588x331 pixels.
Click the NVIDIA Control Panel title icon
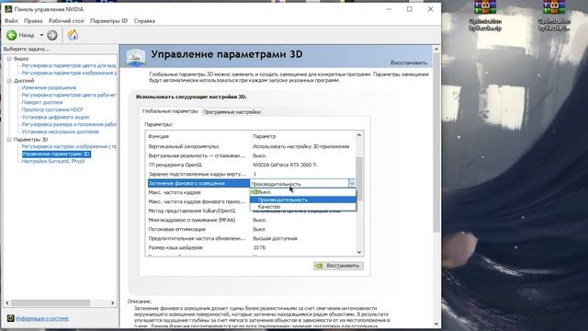8,9
